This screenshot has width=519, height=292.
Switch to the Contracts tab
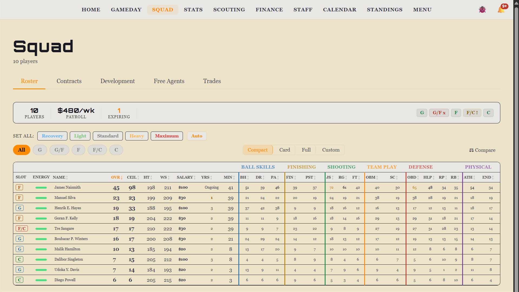69,81
